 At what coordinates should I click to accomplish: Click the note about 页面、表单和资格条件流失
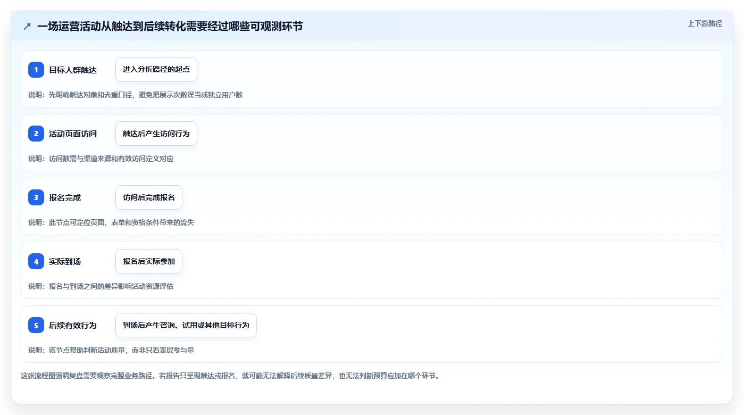coord(111,222)
